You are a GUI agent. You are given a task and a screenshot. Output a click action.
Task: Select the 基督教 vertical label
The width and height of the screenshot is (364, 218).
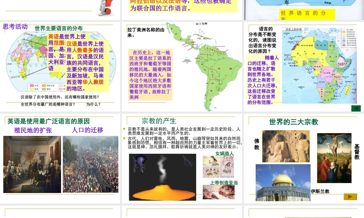coord(357,152)
